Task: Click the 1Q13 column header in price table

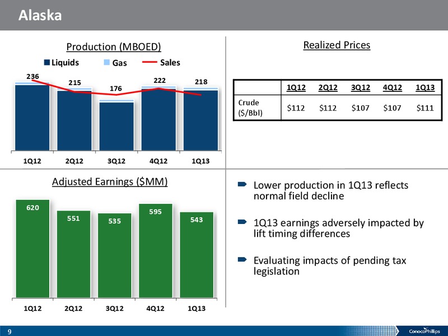Action: 425,87
